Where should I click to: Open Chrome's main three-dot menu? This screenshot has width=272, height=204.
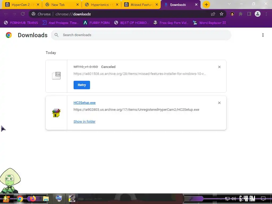(266, 14)
